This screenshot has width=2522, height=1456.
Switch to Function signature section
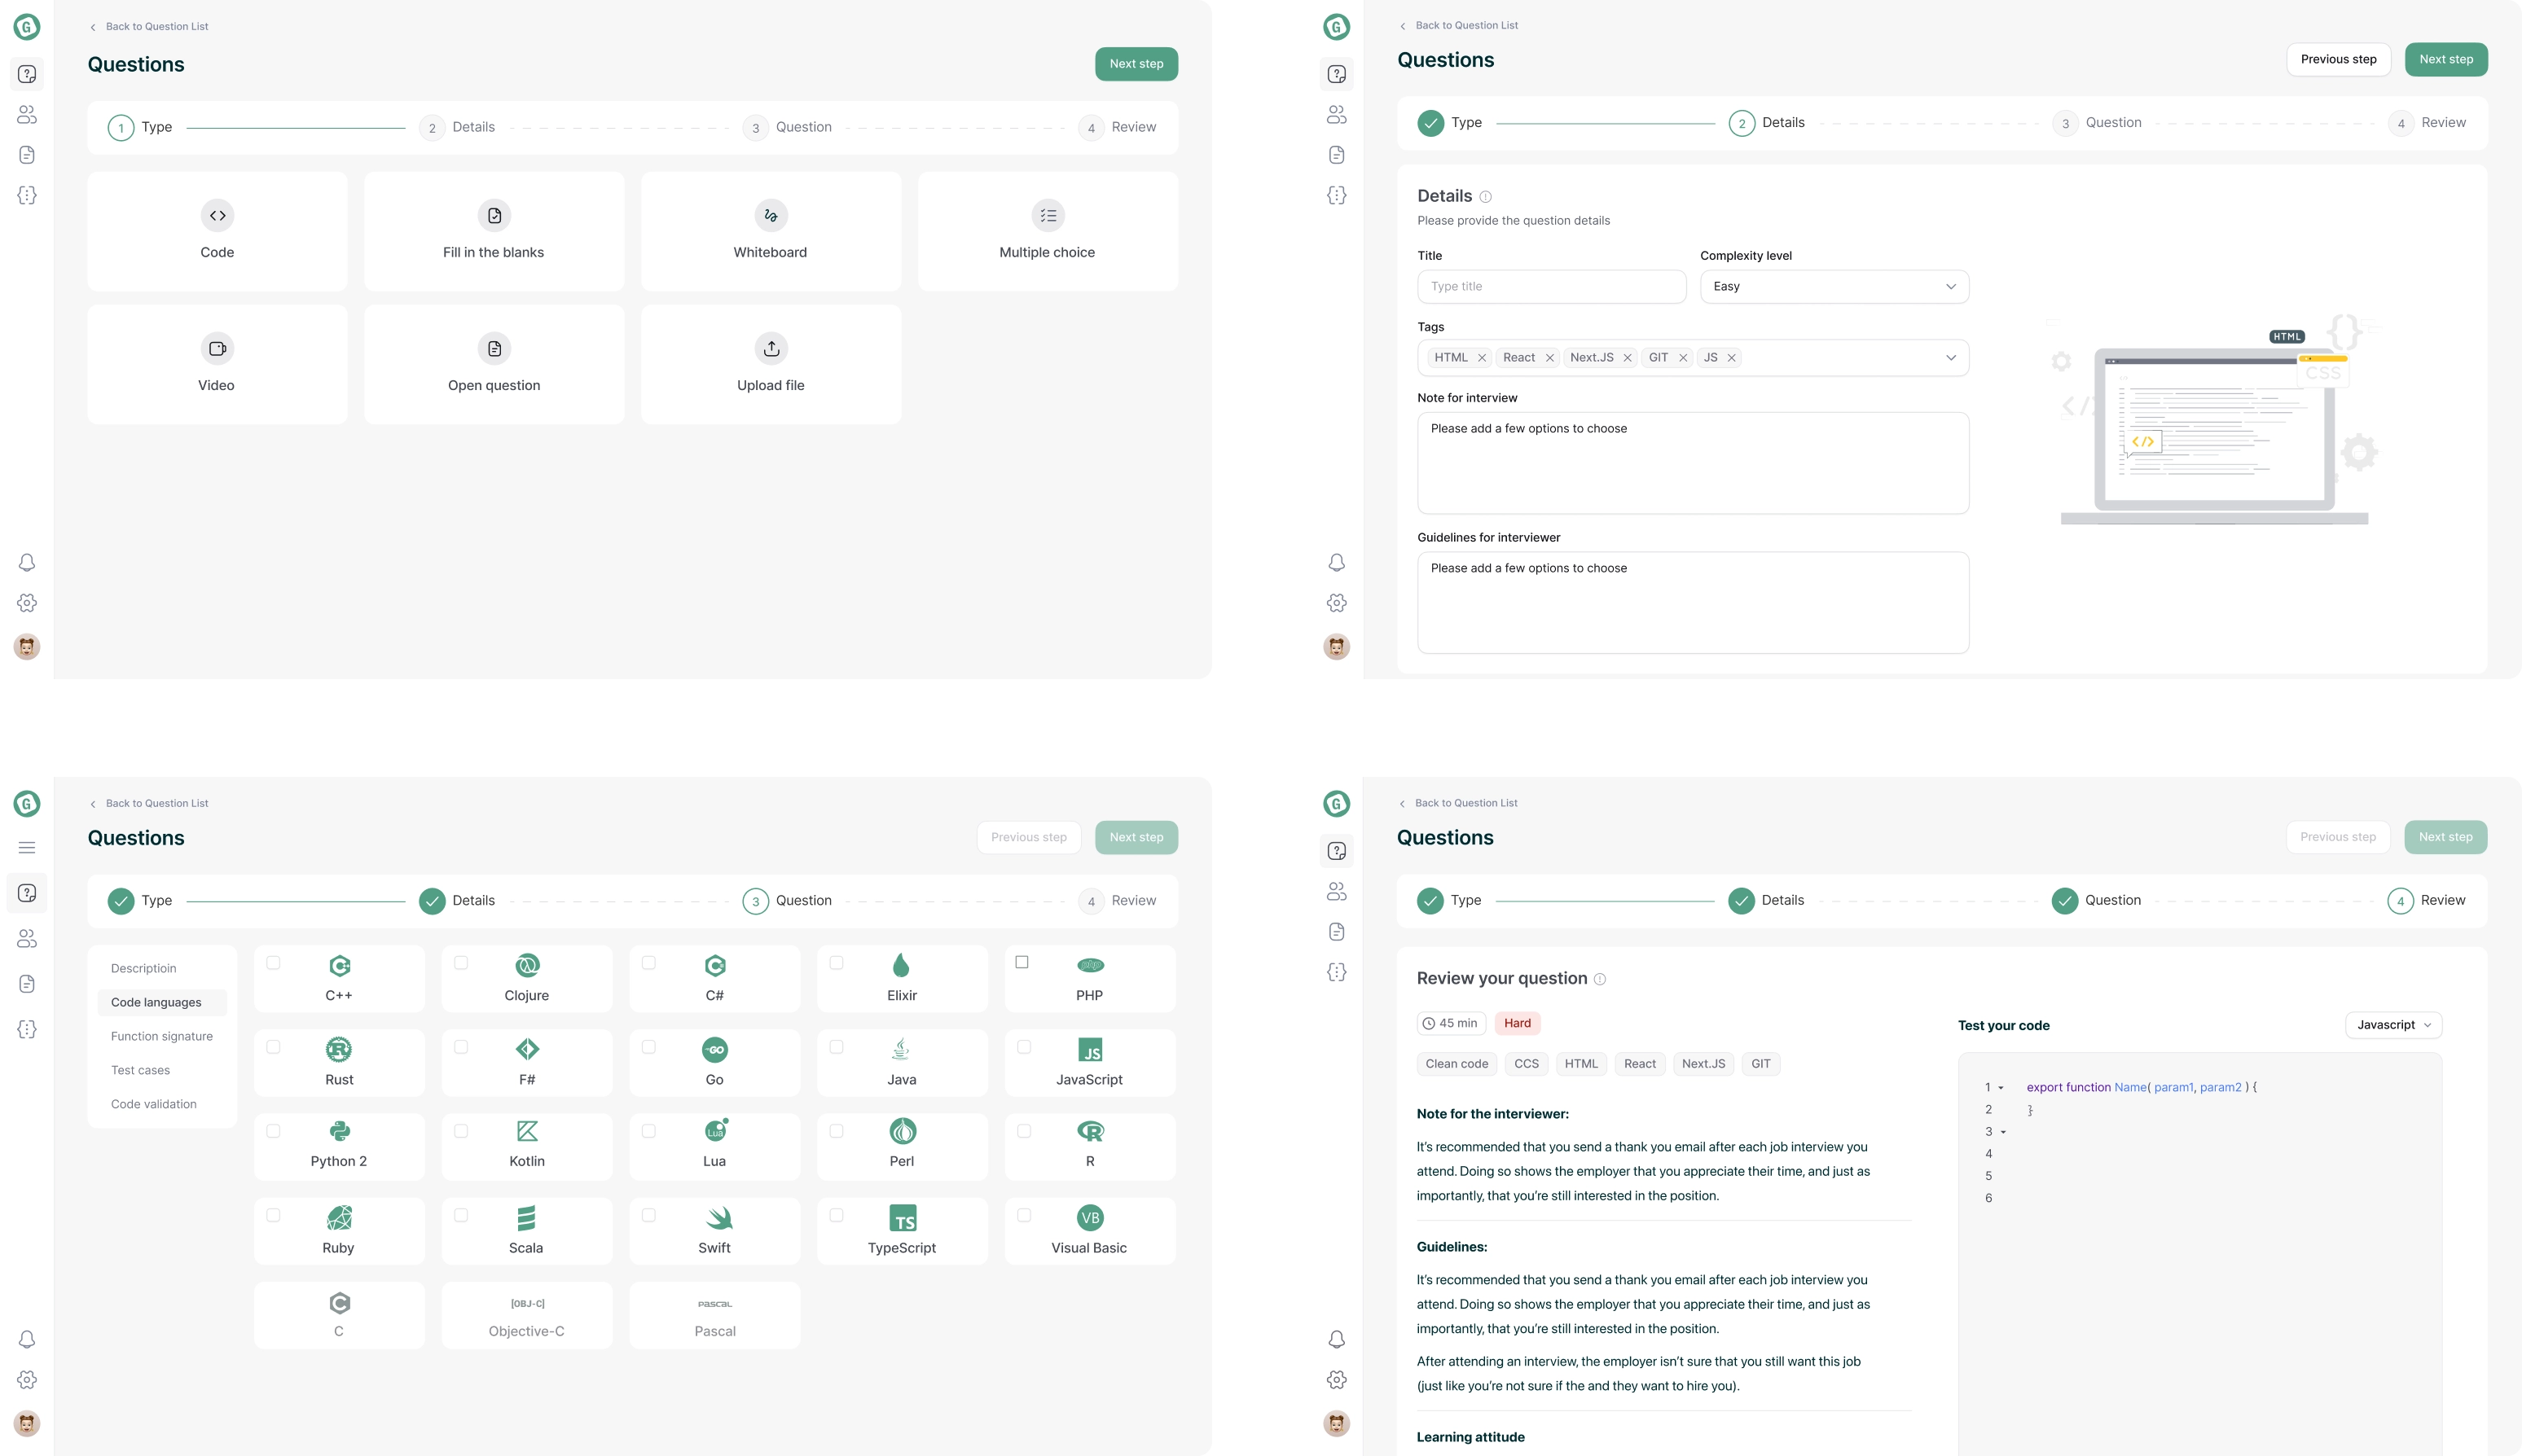click(162, 1036)
